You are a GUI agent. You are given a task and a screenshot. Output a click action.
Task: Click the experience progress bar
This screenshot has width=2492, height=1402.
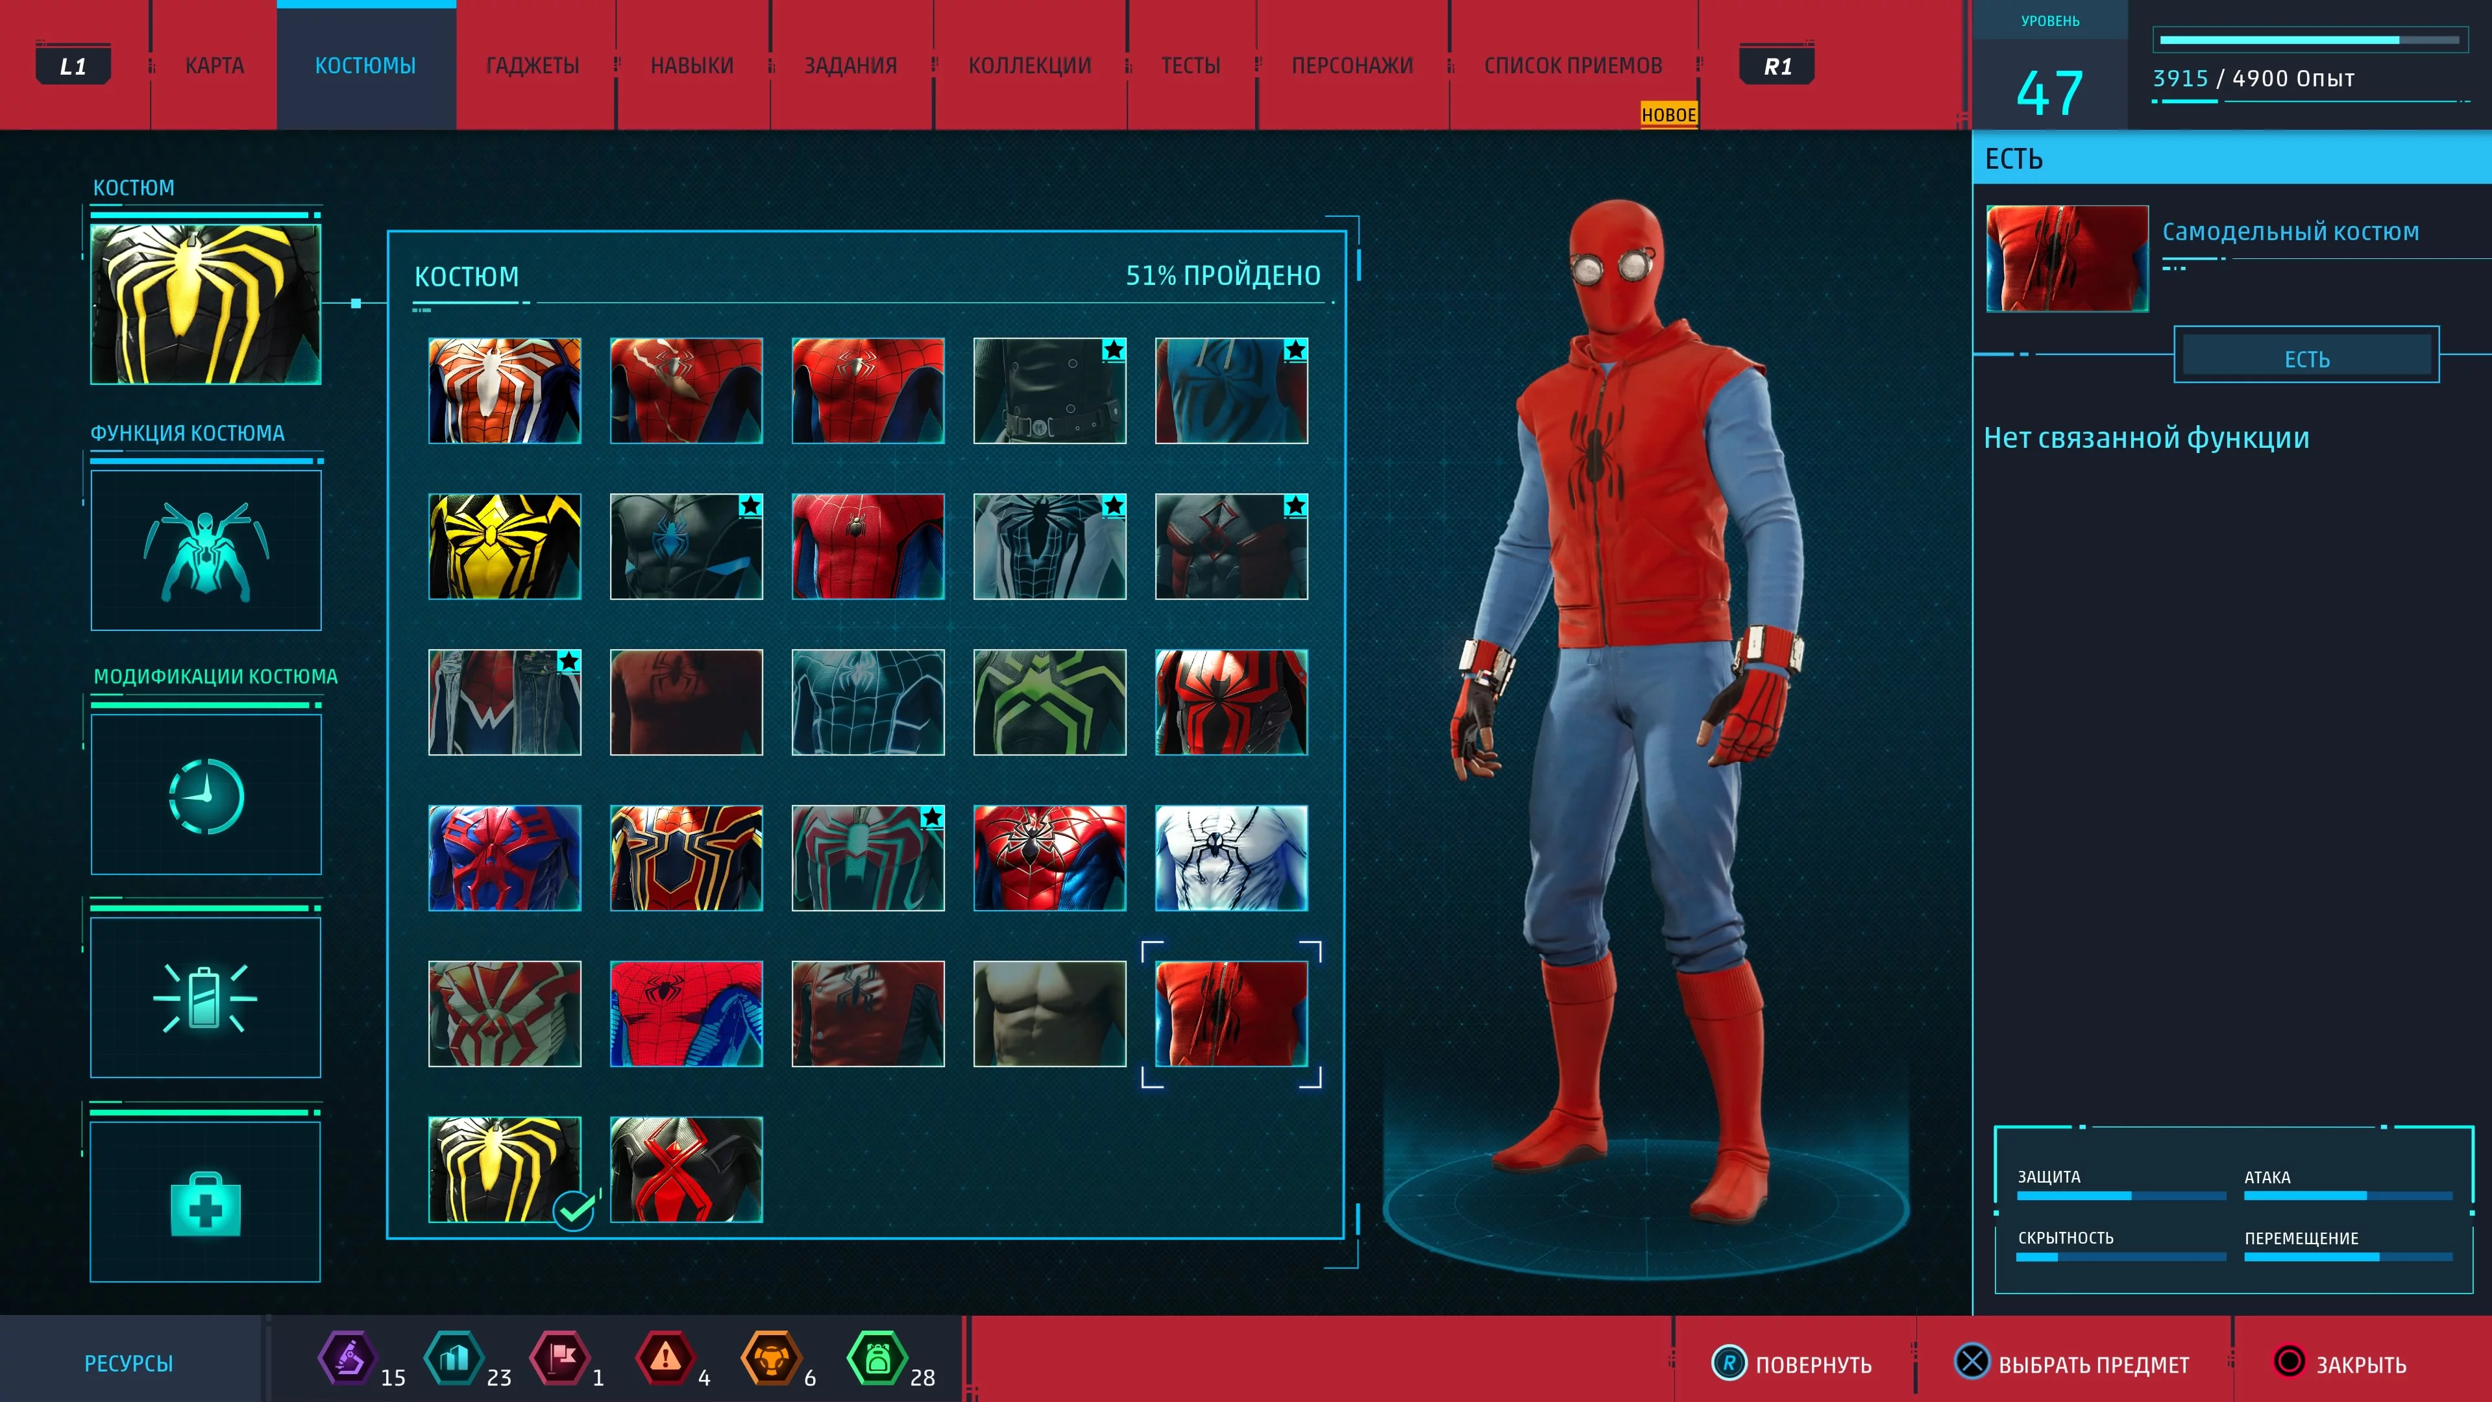click(x=2309, y=41)
